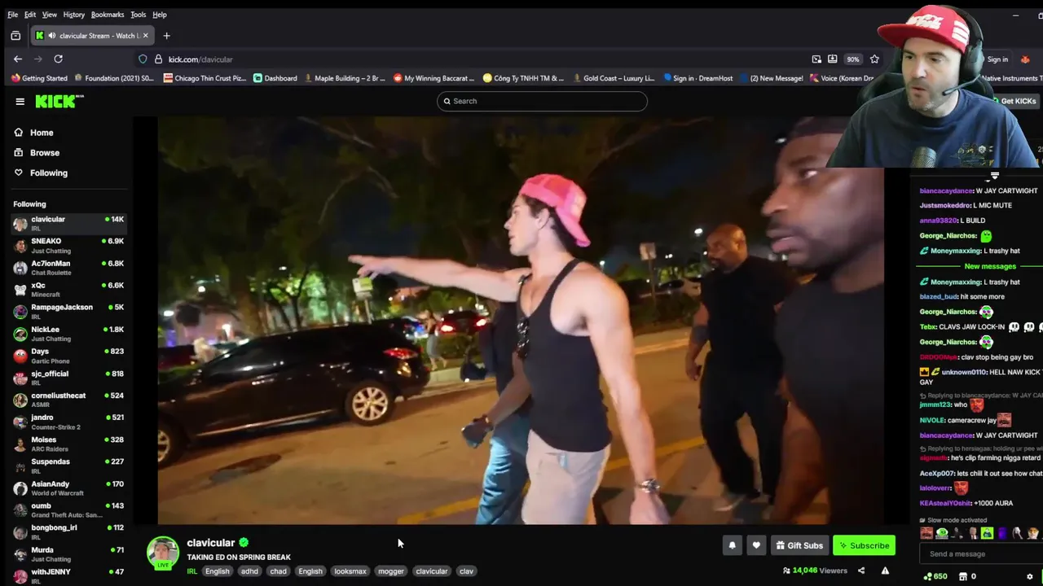Screen dimensions: 1043x586
Task: Close the clavicular Stream tab
Action: (x=145, y=36)
